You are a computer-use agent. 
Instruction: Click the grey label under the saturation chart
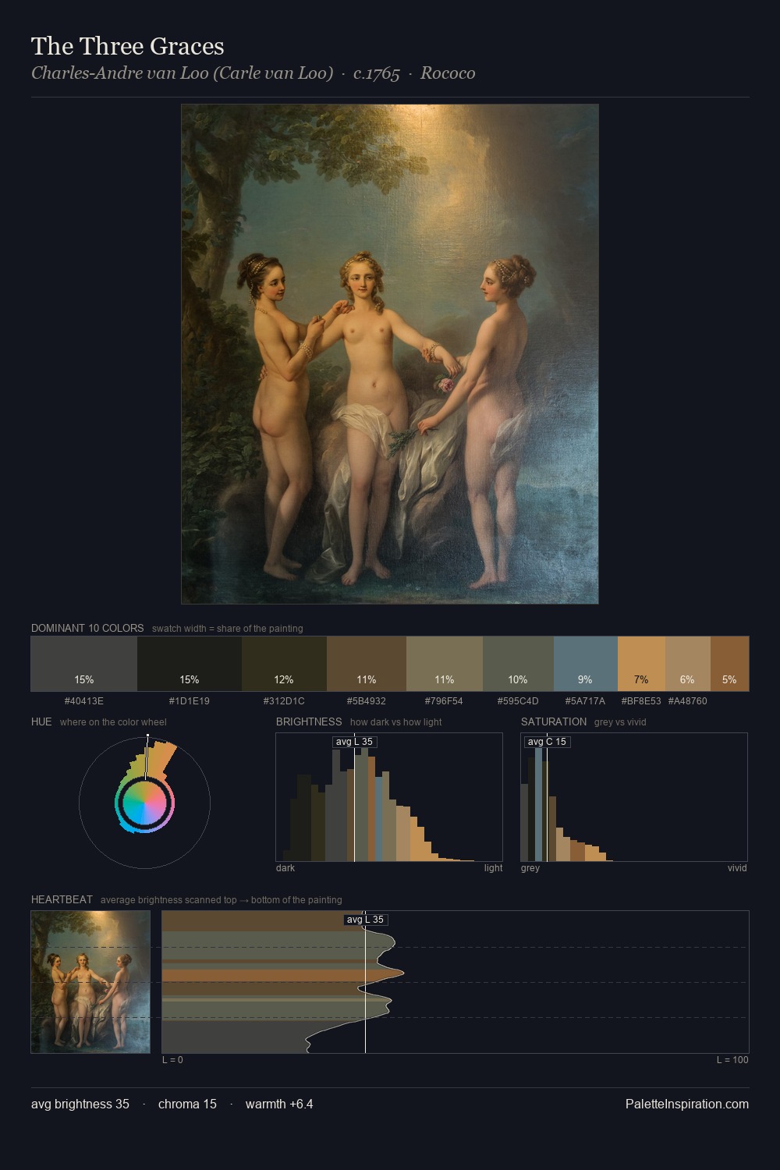point(530,868)
